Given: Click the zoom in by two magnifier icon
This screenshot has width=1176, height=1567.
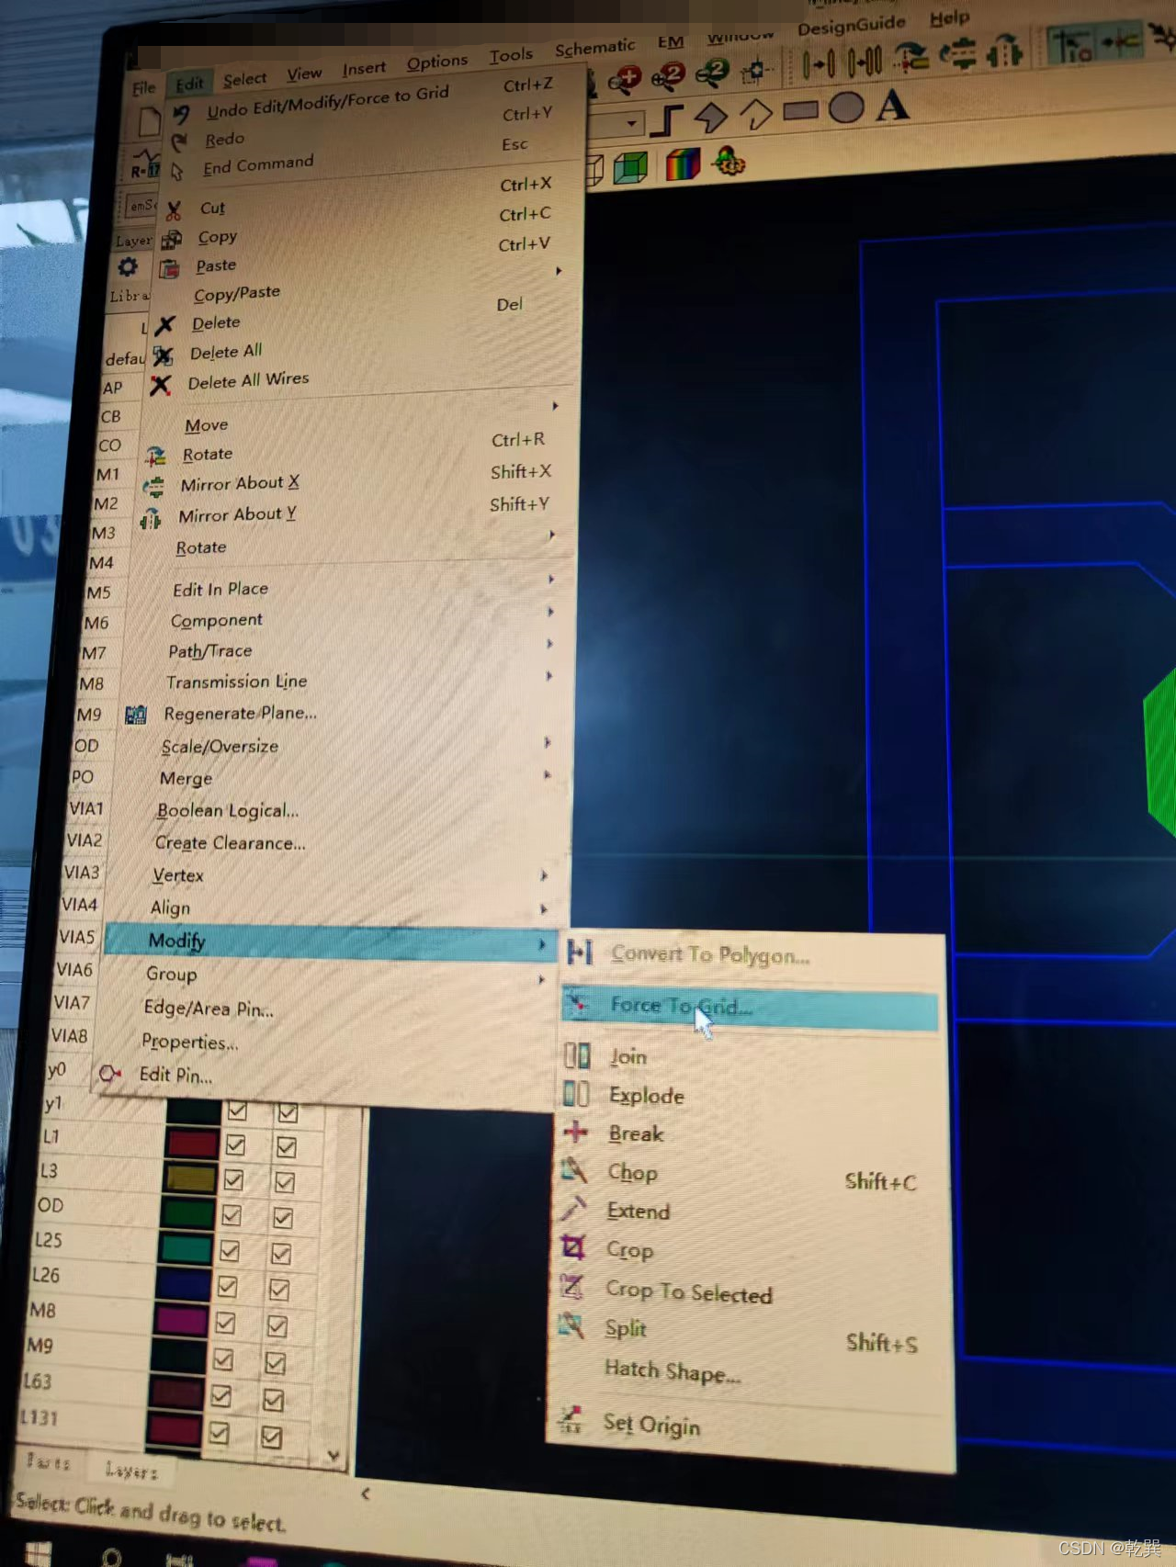Looking at the screenshot, I should (669, 75).
